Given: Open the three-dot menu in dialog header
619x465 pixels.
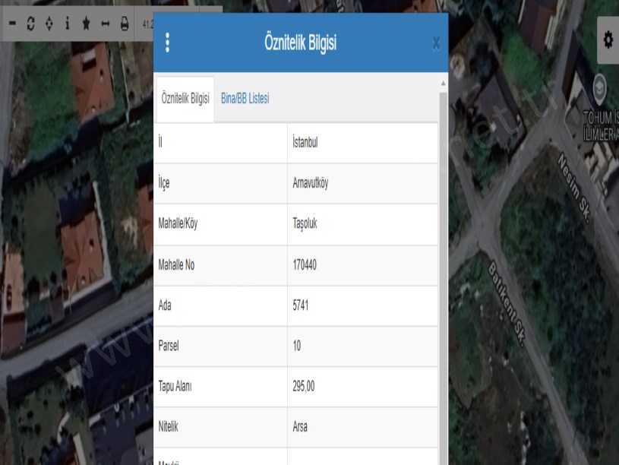Looking at the screenshot, I should click(x=168, y=43).
